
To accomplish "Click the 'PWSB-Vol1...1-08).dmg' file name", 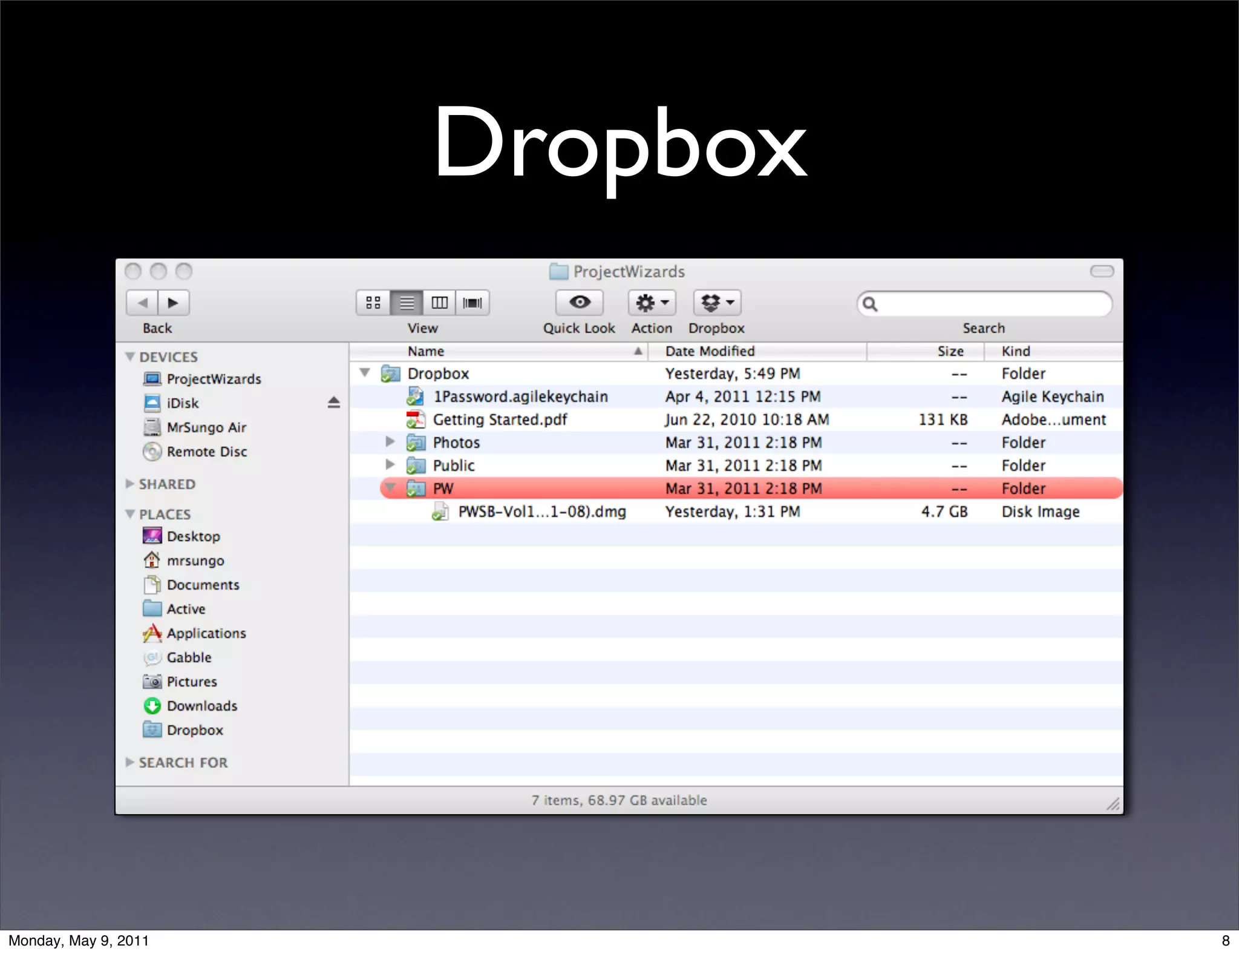I will coord(542,512).
